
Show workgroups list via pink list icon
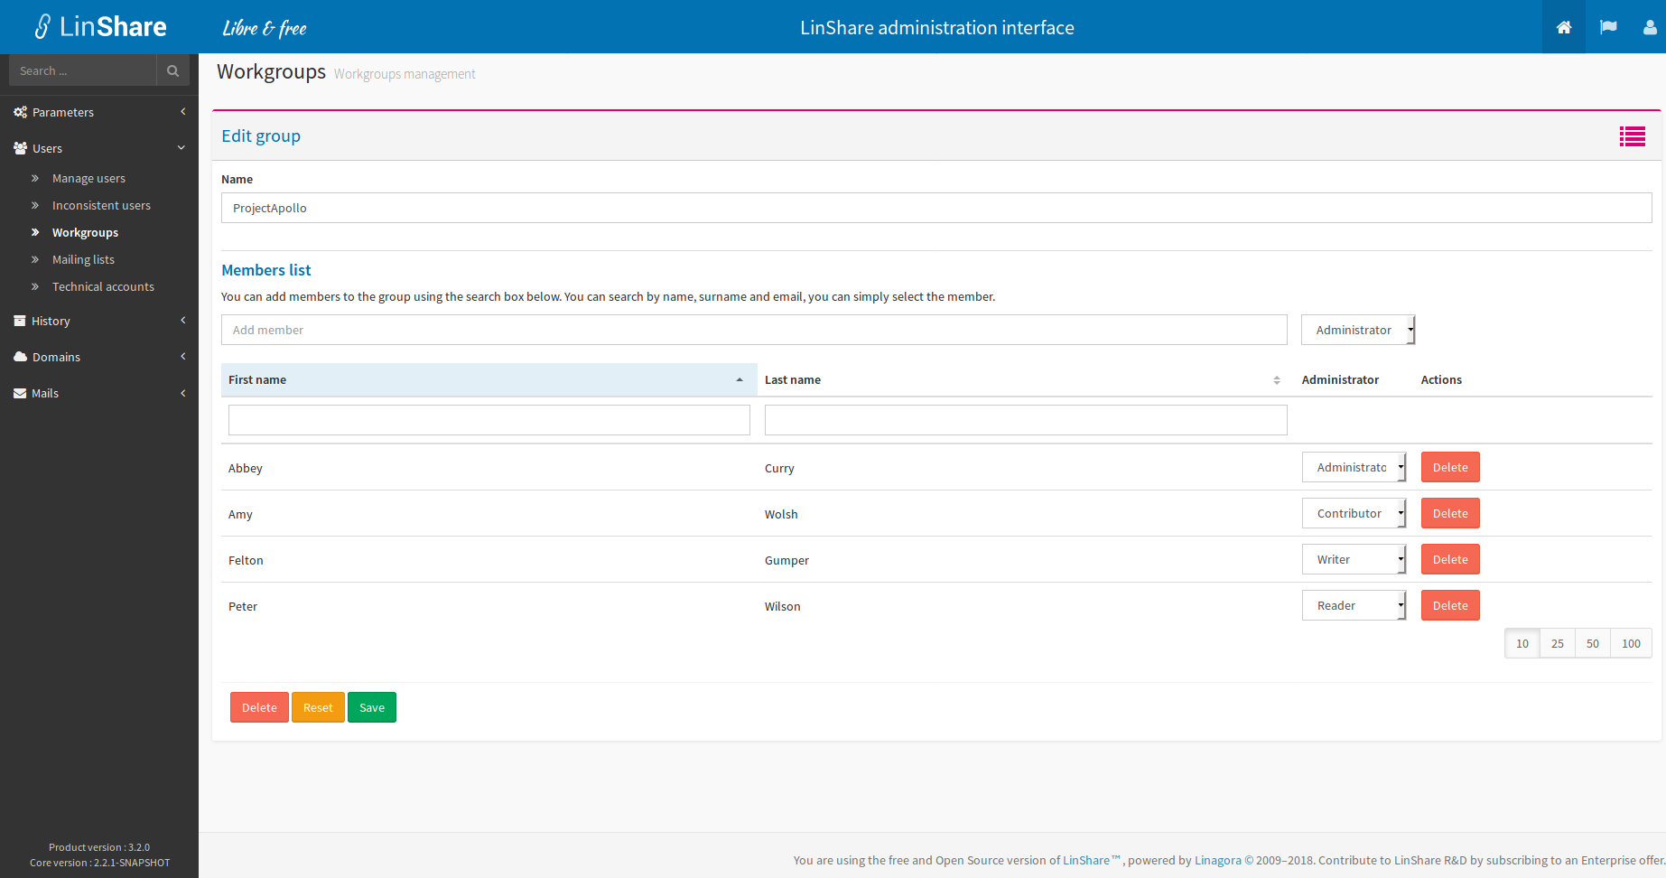pyautogui.click(x=1633, y=136)
